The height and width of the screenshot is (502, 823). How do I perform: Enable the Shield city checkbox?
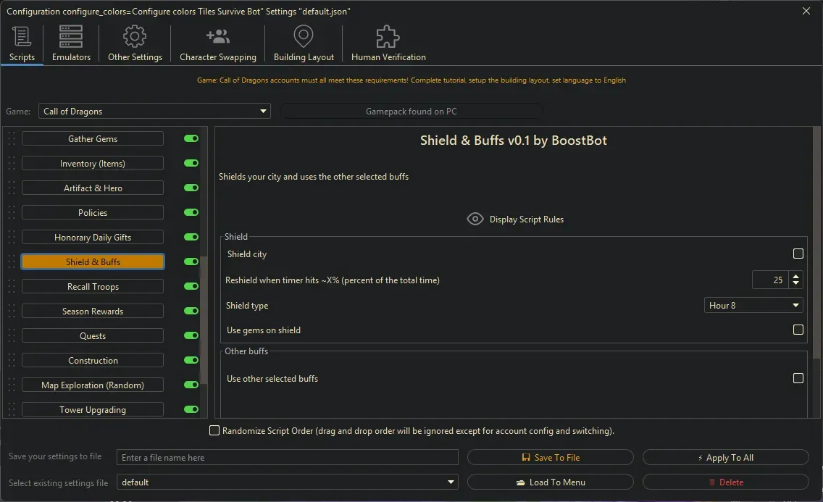[798, 254]
